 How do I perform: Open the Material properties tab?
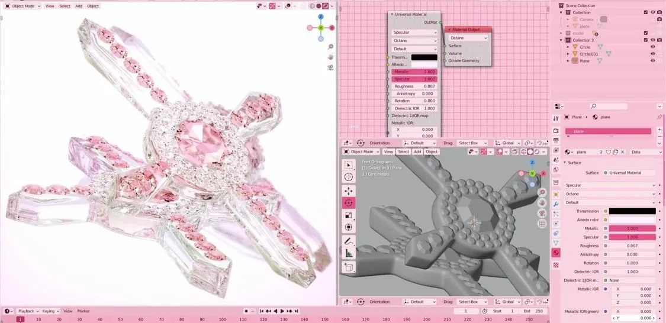click(556, 253)
